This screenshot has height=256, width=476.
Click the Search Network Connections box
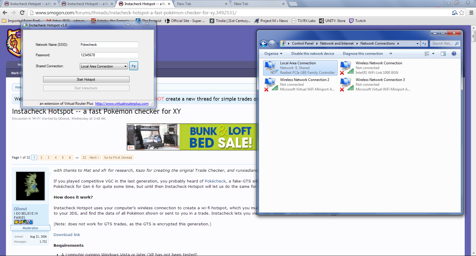point(445,43)
